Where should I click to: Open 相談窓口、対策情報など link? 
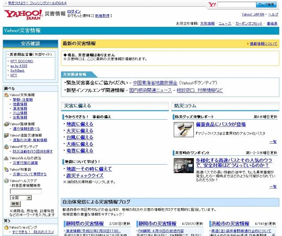[x=200, y=90]
